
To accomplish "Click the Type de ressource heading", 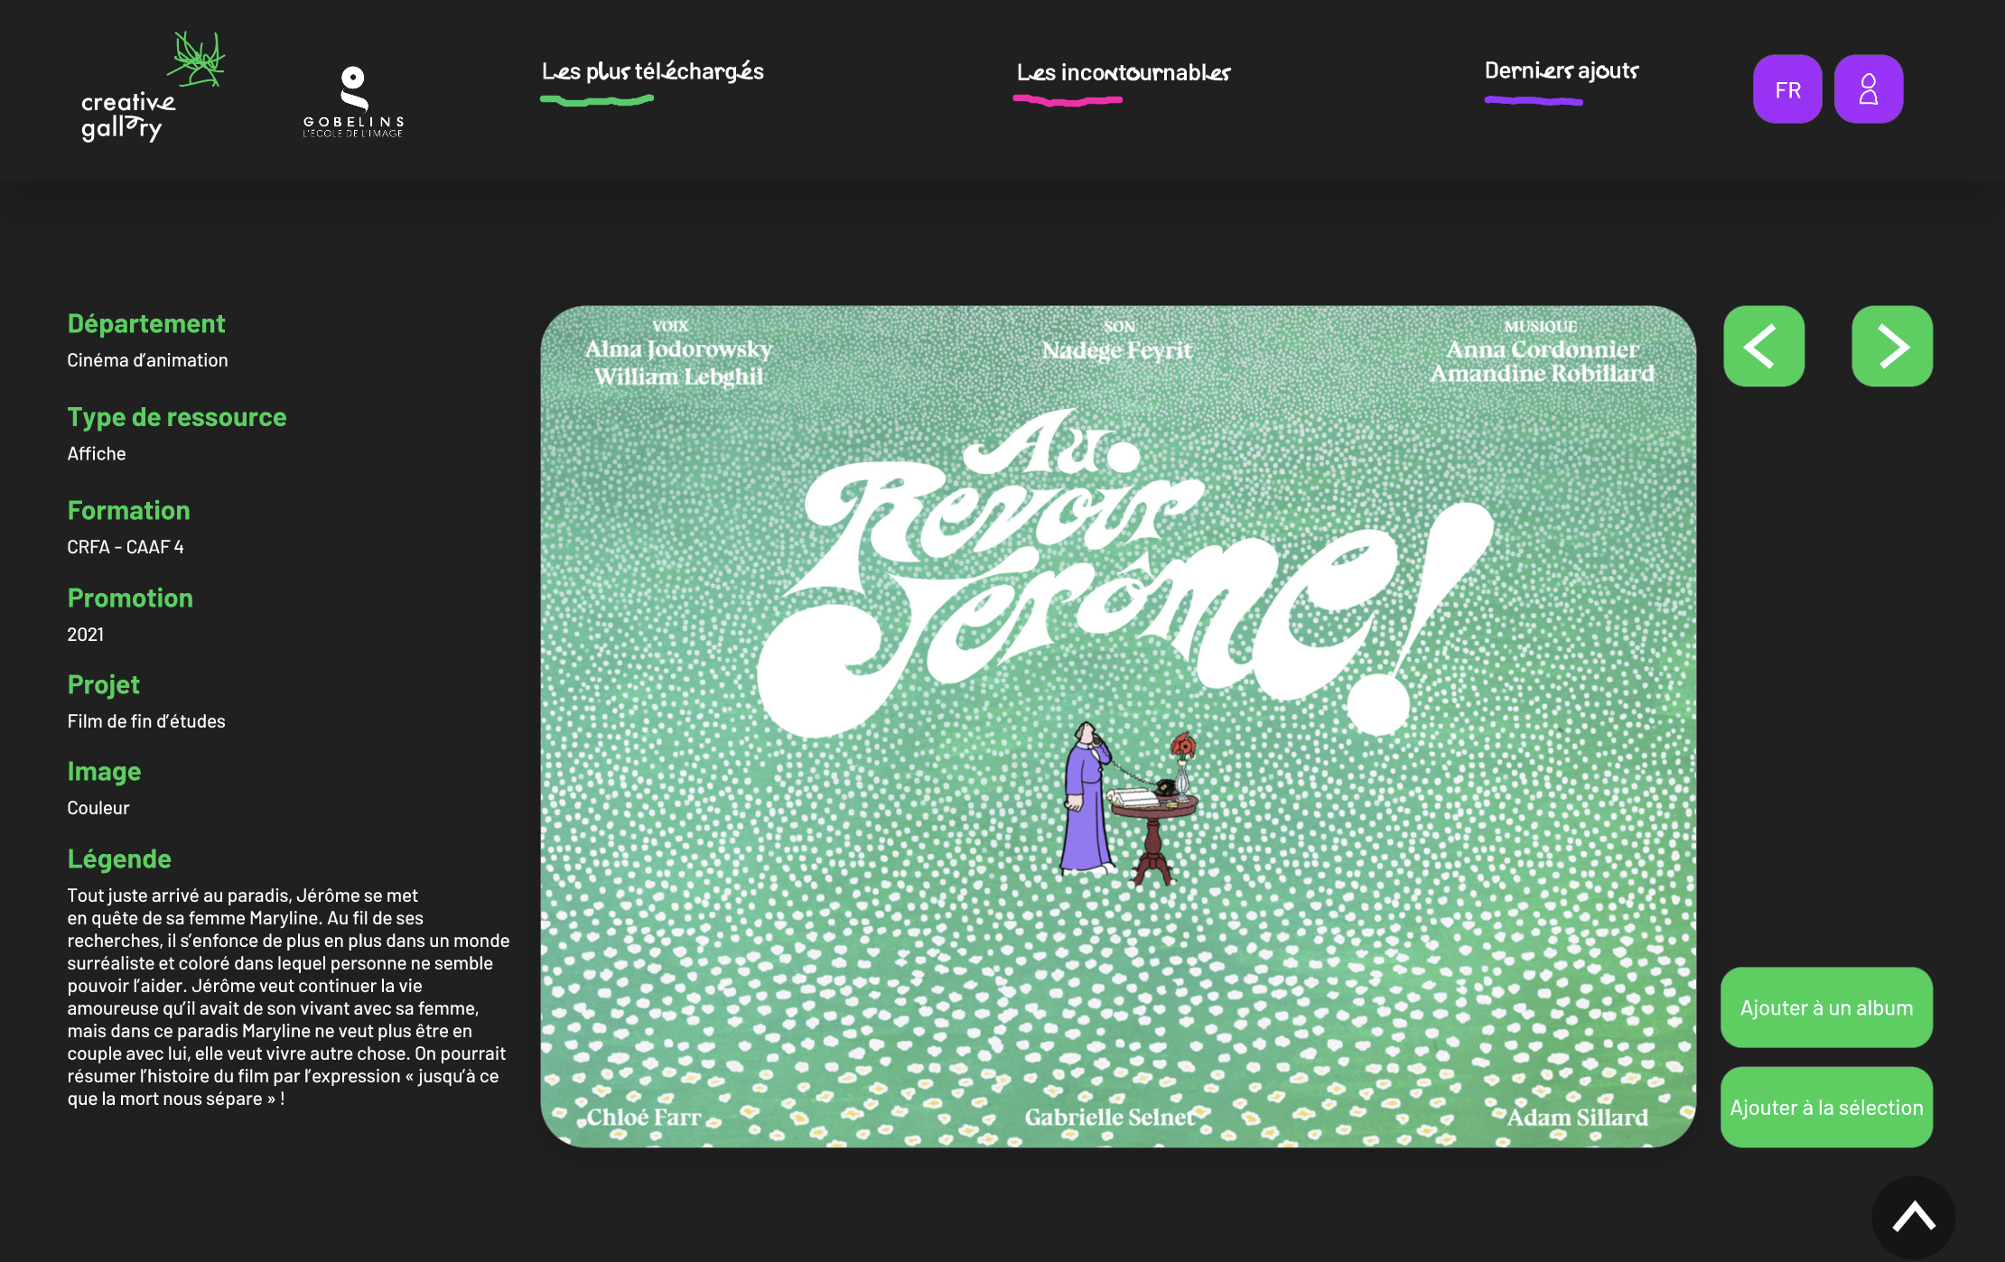I will pos(177,417).
